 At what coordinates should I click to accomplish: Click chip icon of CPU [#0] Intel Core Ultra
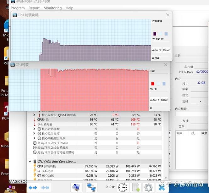click(x=35, y=162)
